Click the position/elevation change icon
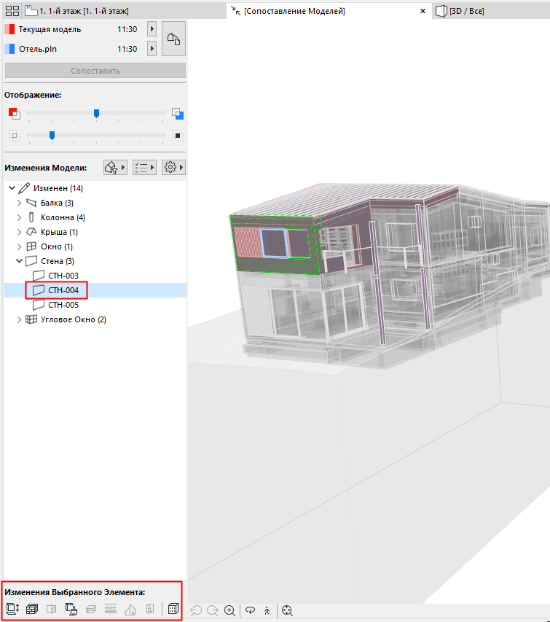The image size is (550, 622). pos(12,609)
